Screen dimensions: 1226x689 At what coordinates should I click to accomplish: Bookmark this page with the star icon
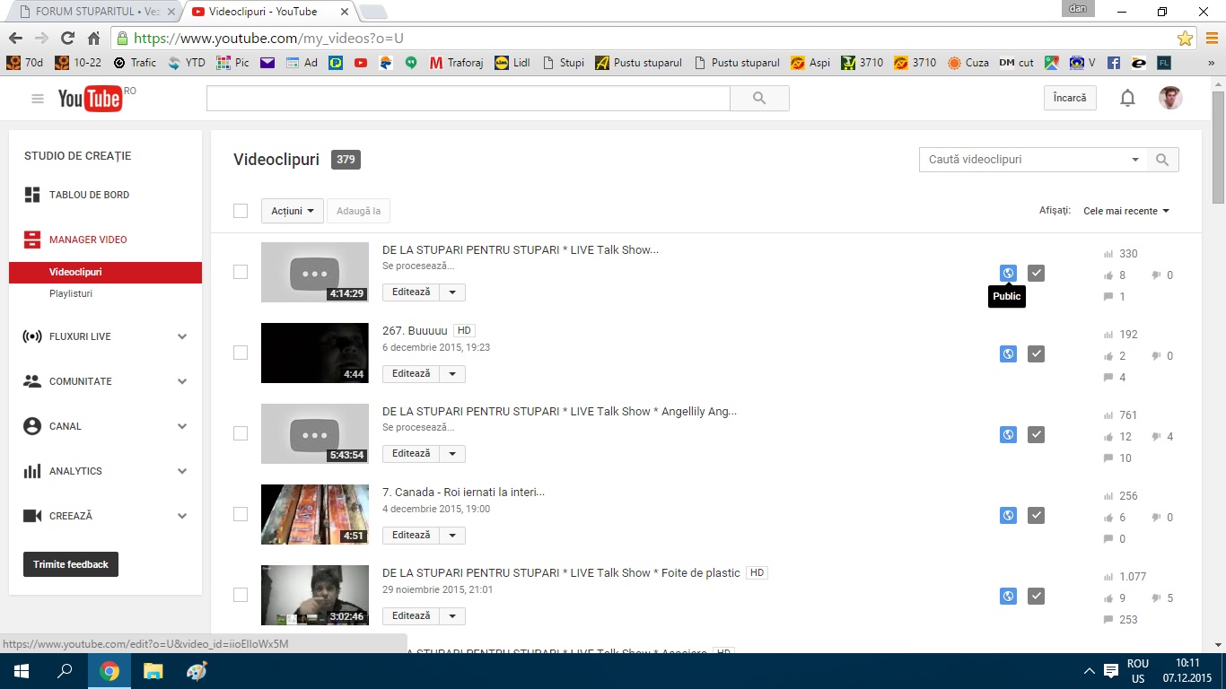tap(1185, 39)
